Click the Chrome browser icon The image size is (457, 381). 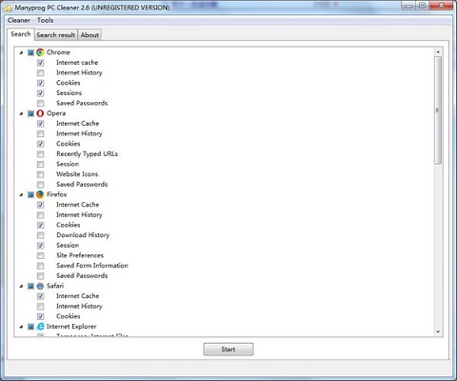(x=40, y=52)
